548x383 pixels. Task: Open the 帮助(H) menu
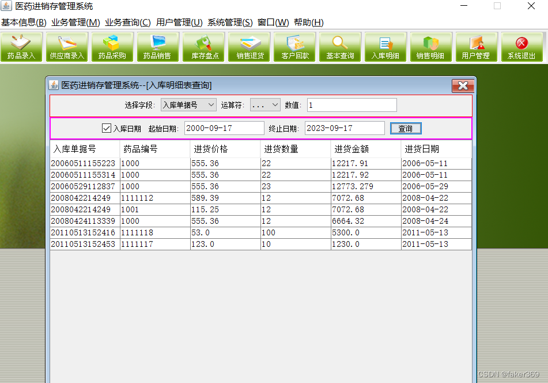tap(309, 22)
